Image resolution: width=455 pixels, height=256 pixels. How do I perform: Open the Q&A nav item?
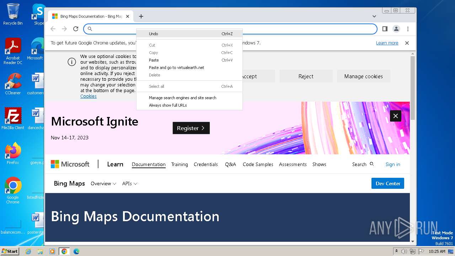tap(230, 164)
